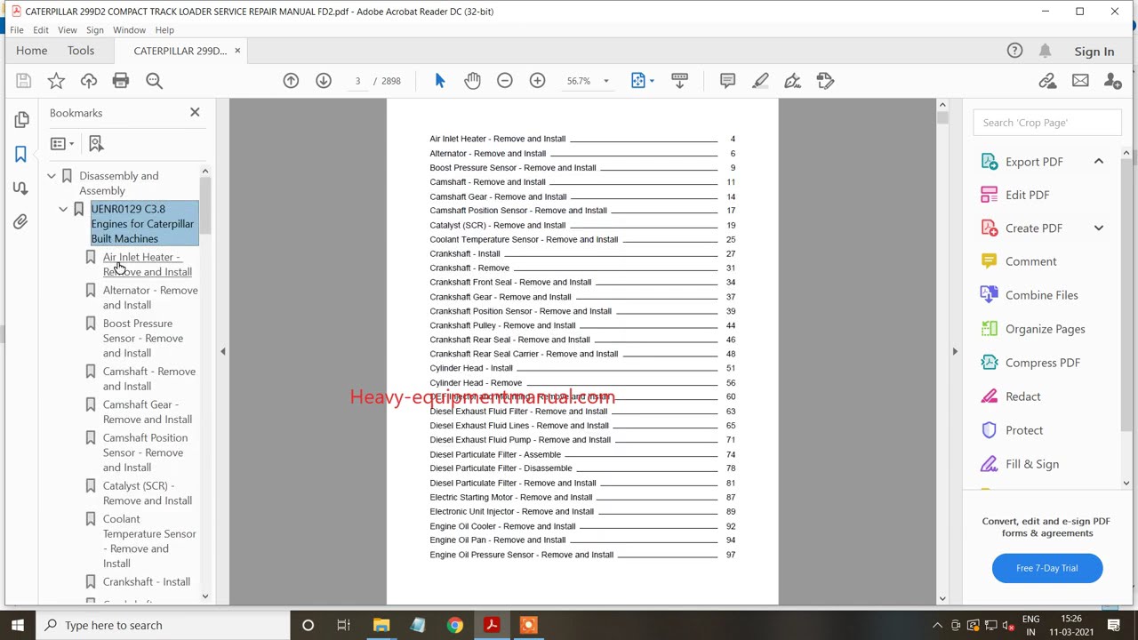Add new bookmark icon in panel
Image resolution: width=1138 pixels, height=640 pixels.
tap(96, 143)
